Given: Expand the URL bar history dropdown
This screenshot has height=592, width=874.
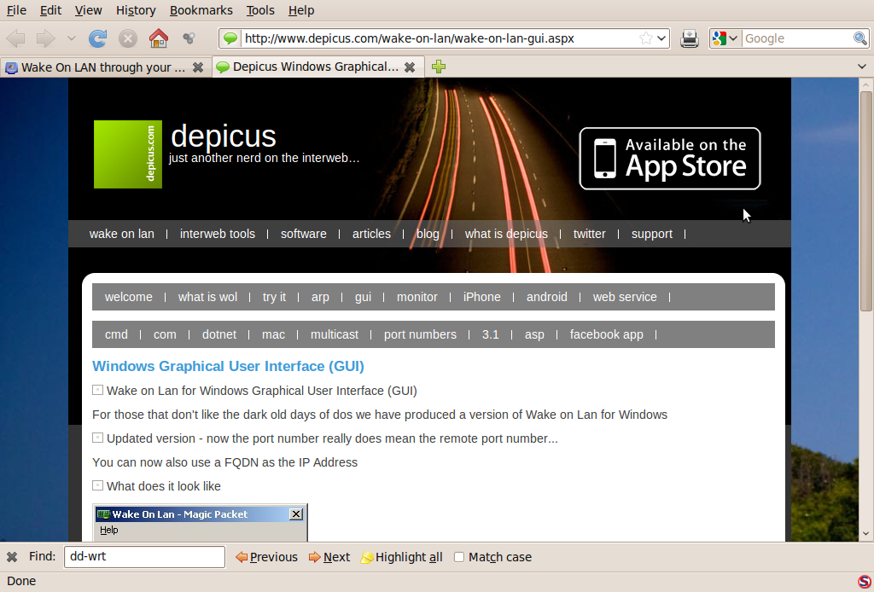Looking at the screenshot, I should (661, 38).
